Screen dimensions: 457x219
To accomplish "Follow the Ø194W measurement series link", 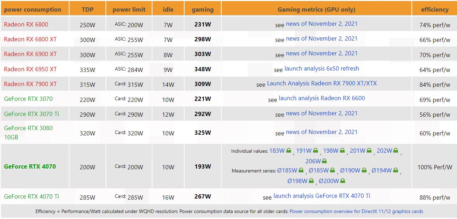I will tap(382, 170).
